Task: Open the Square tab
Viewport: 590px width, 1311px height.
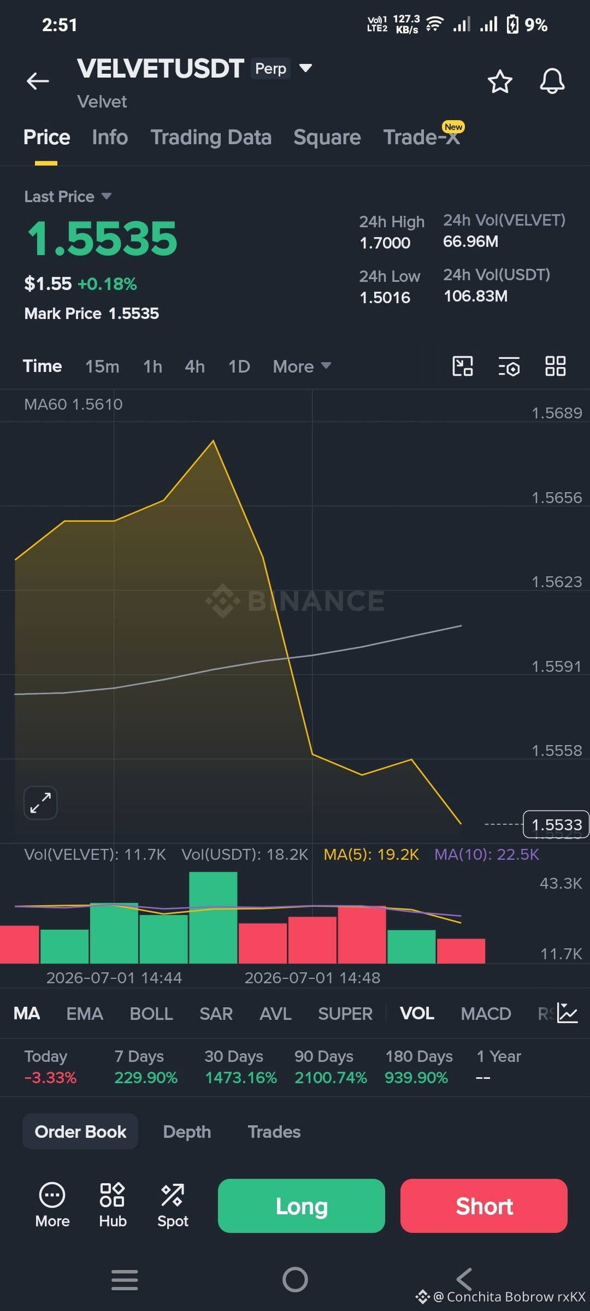Action: click(x=327, y=137)
